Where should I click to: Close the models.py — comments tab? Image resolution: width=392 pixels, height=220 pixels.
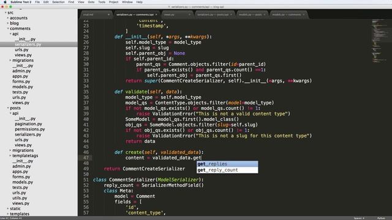click(304, 15)
